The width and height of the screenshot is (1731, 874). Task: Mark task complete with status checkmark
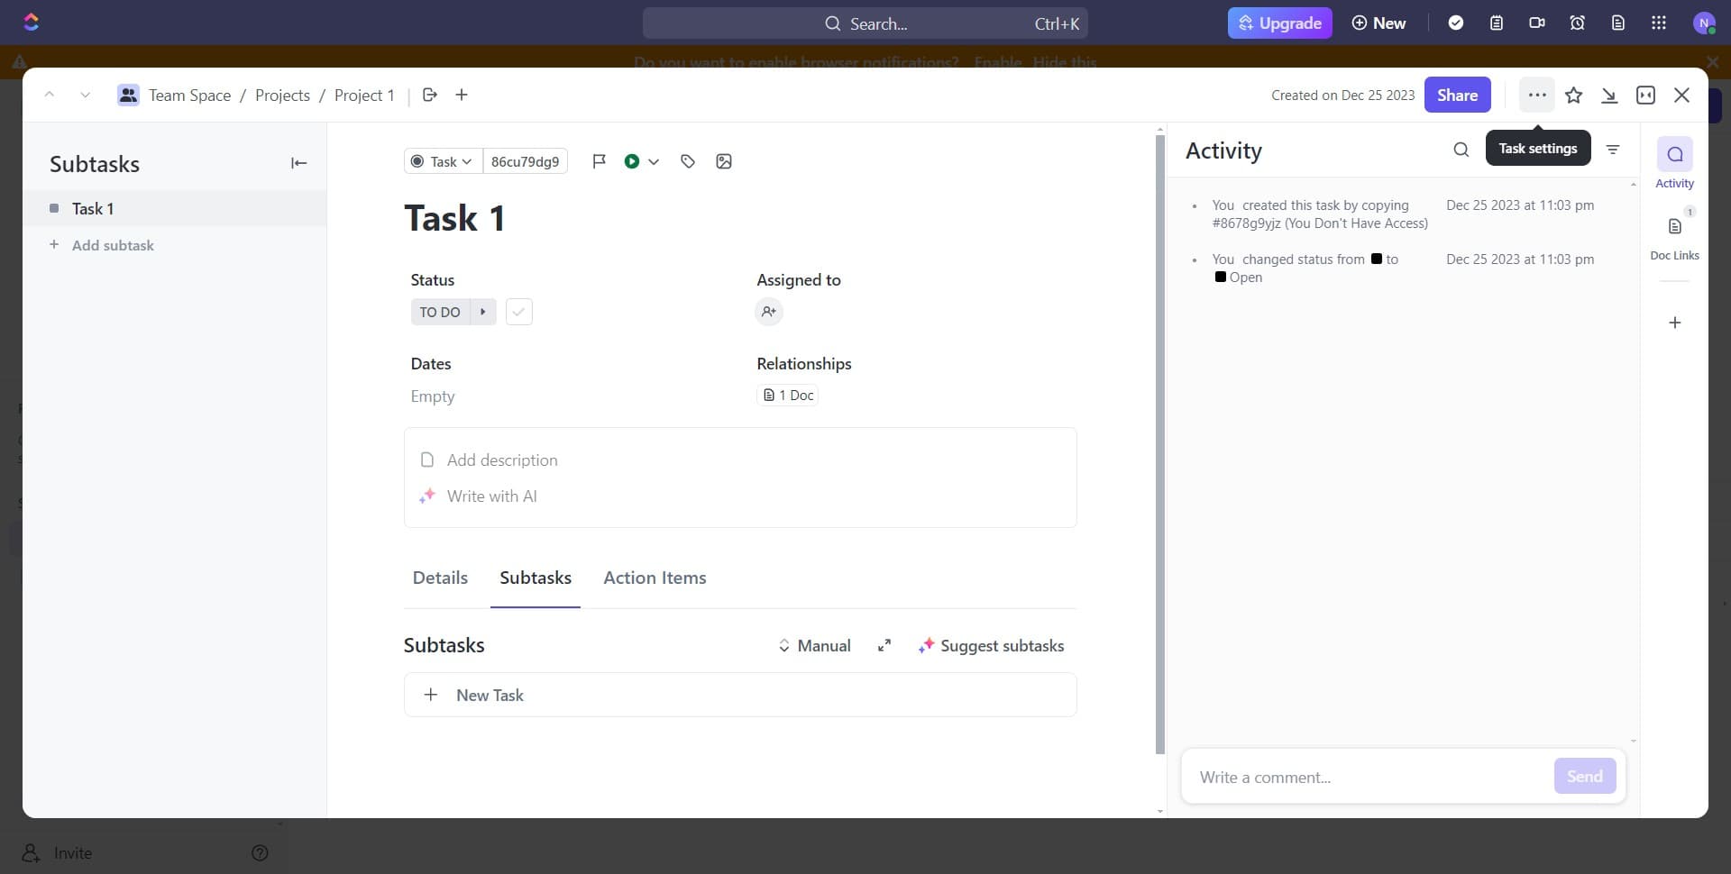[x=518, y=312]
